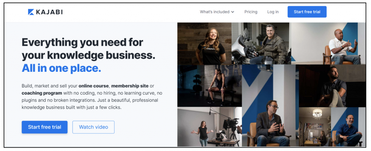Image resolution: width=371 pixels, height=151 pixels.
Task: Open the man with glasses and blazer photo
Action: pyautogui.click(x=270, y=106)
